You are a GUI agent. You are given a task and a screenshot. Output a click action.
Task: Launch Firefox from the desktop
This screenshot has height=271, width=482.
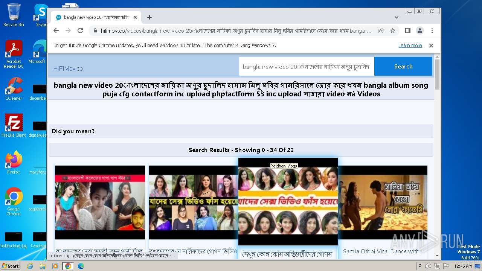[14, 163]
